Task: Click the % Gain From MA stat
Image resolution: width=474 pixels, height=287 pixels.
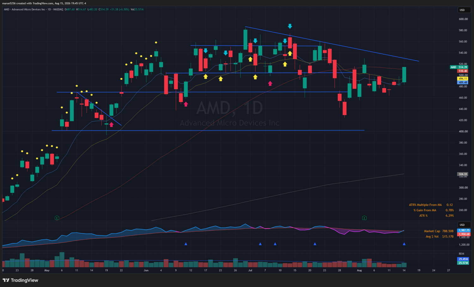Action: click(434, 210)
